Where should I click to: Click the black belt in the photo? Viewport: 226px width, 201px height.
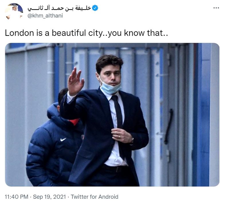pyautogui.click(x=115, y=169)
